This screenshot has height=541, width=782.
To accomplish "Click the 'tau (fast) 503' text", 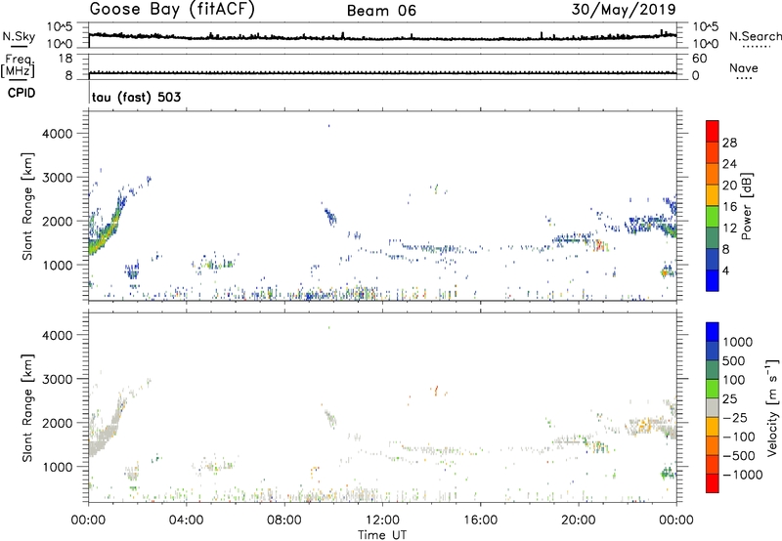I will coord(136,97).
